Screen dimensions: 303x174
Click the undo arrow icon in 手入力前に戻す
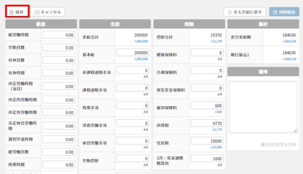[x=230, y=12]
